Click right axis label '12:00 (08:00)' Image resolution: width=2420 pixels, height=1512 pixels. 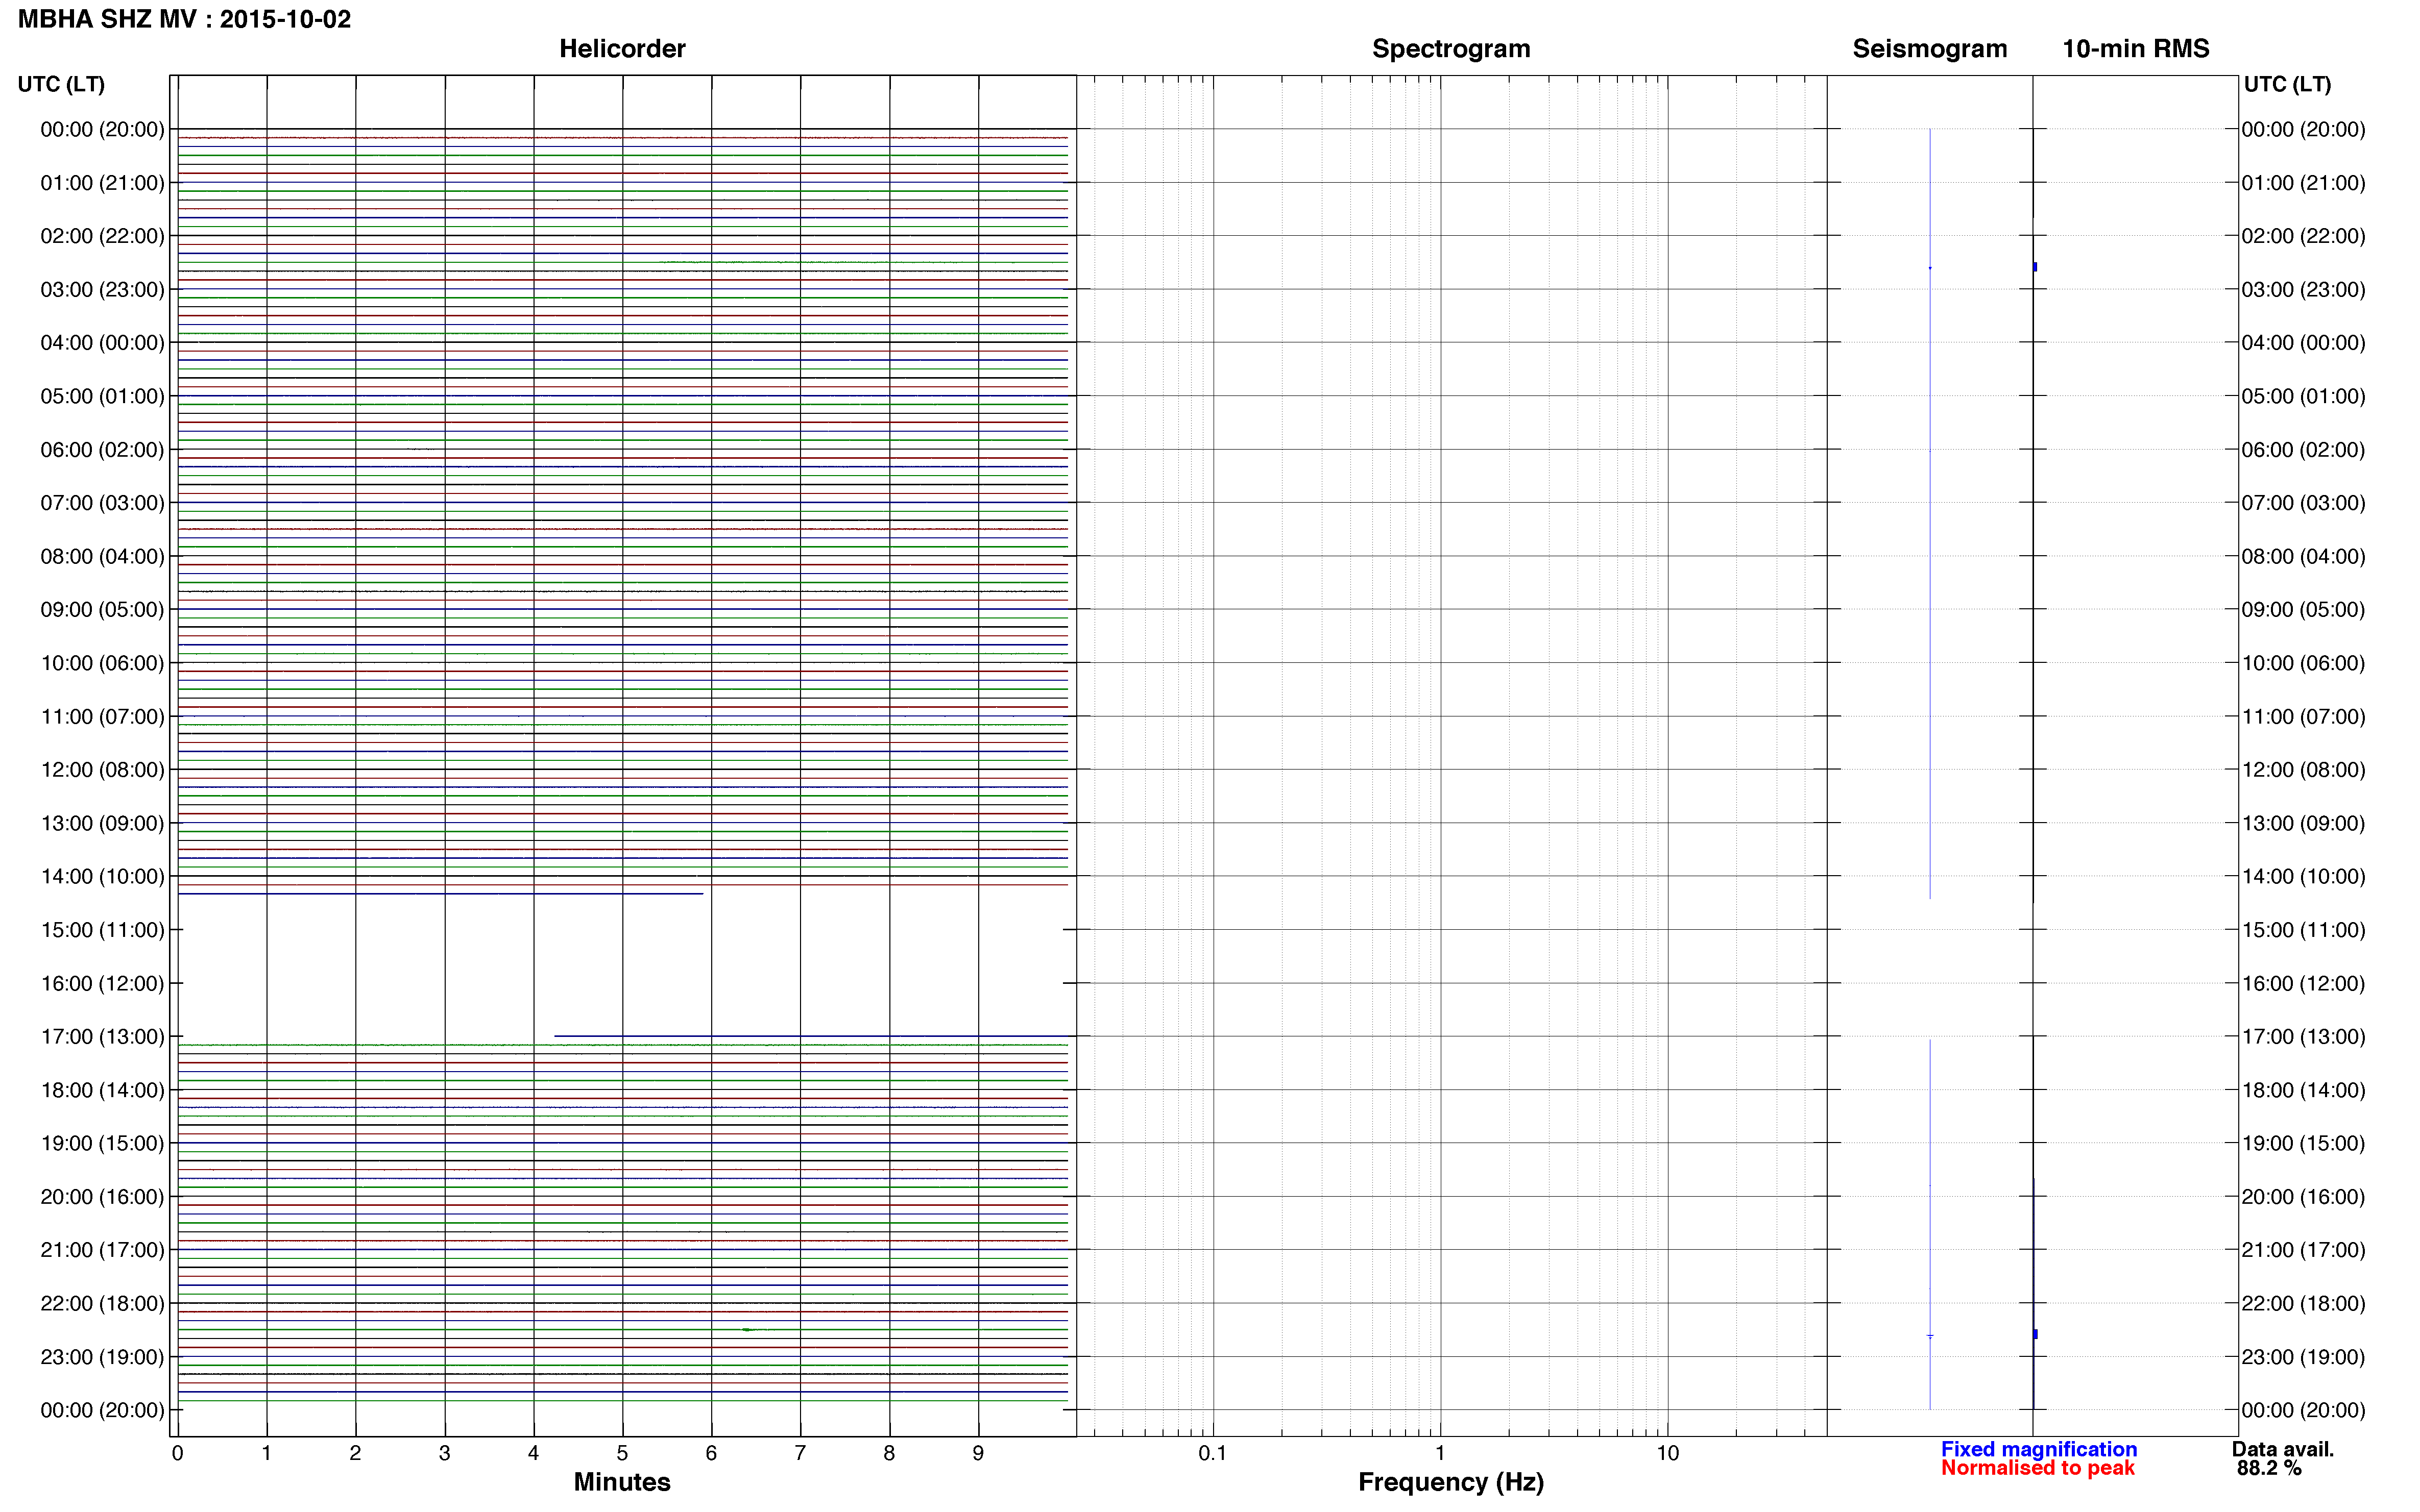pyautogui.click(x=2304, y=770)
